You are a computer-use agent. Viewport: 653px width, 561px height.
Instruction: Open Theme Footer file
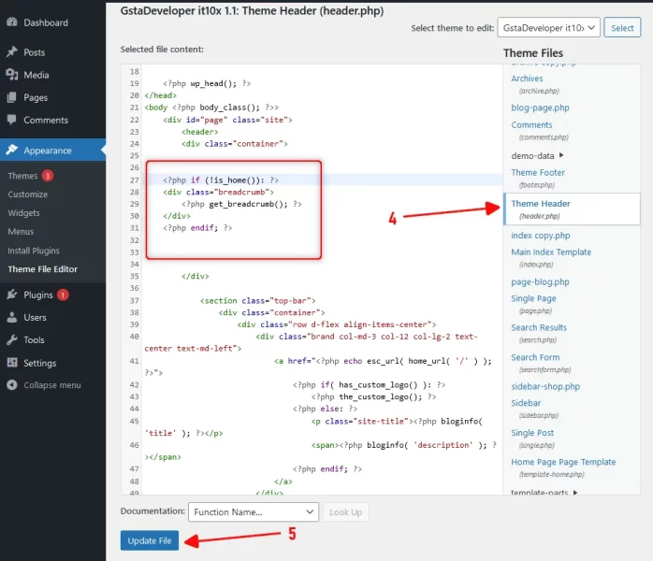pos(538,172)
